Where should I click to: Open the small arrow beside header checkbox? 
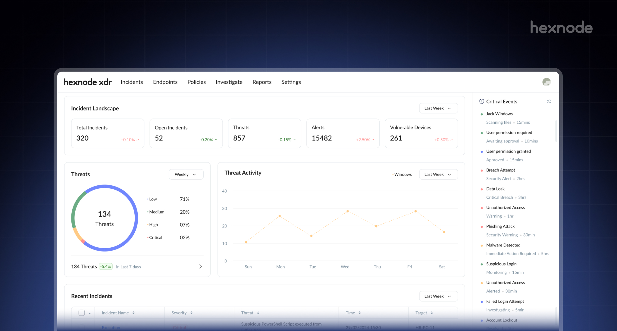coord(89,314)
